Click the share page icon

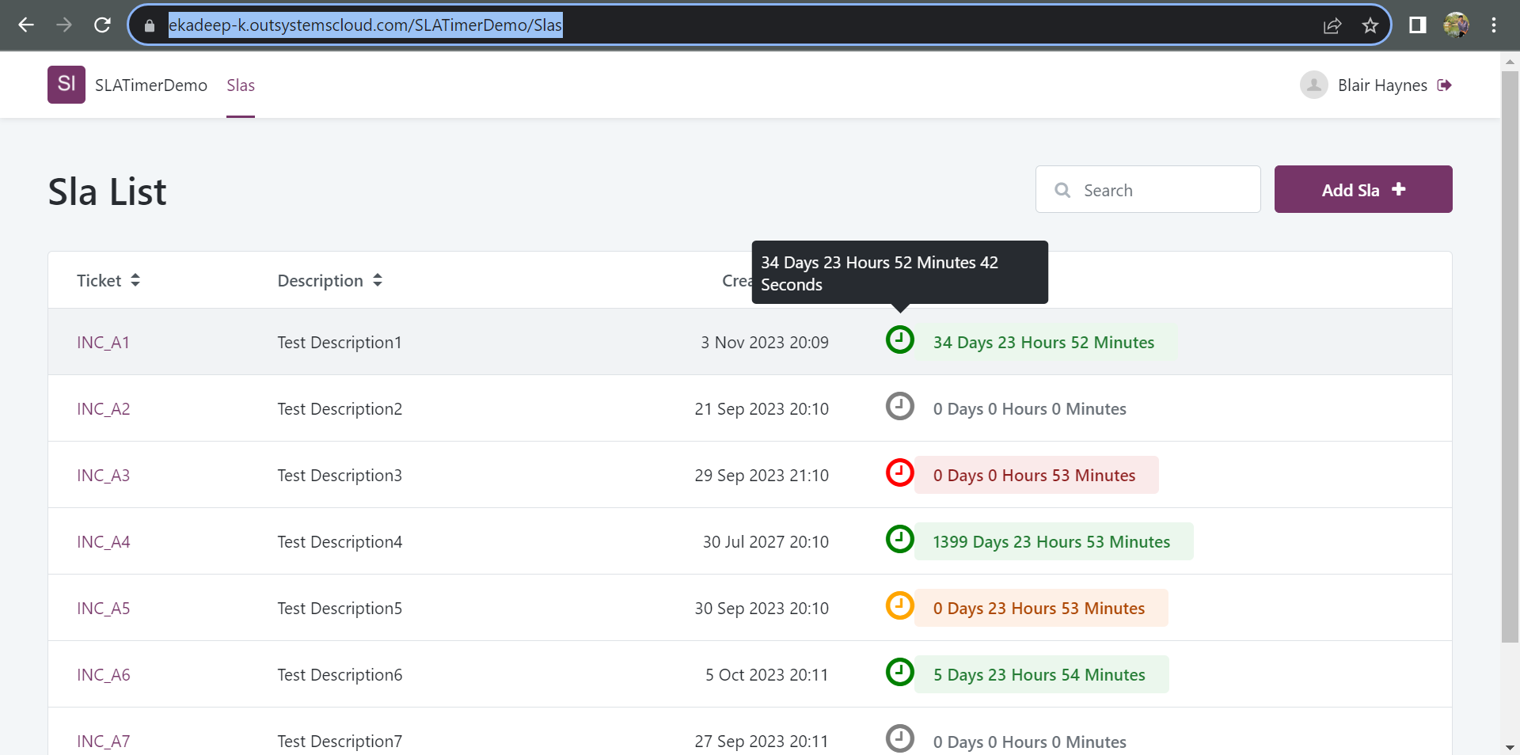point(1332,25)
